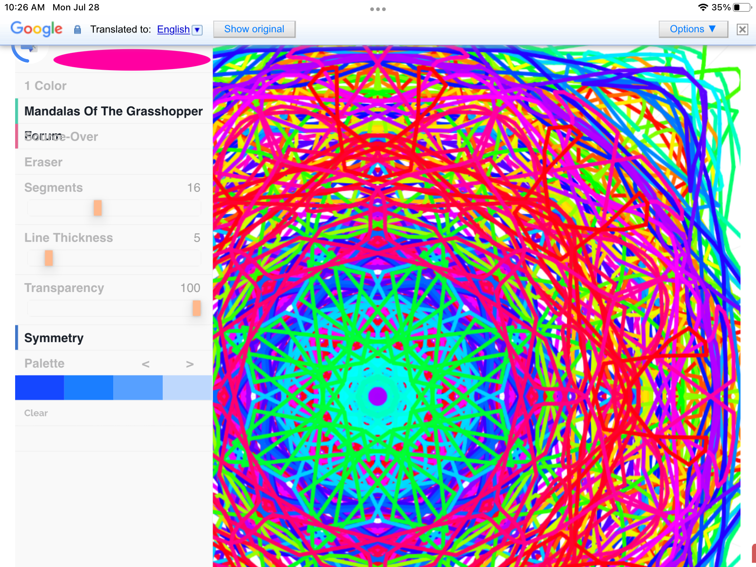Click the Segments value 16

[193, 188]
